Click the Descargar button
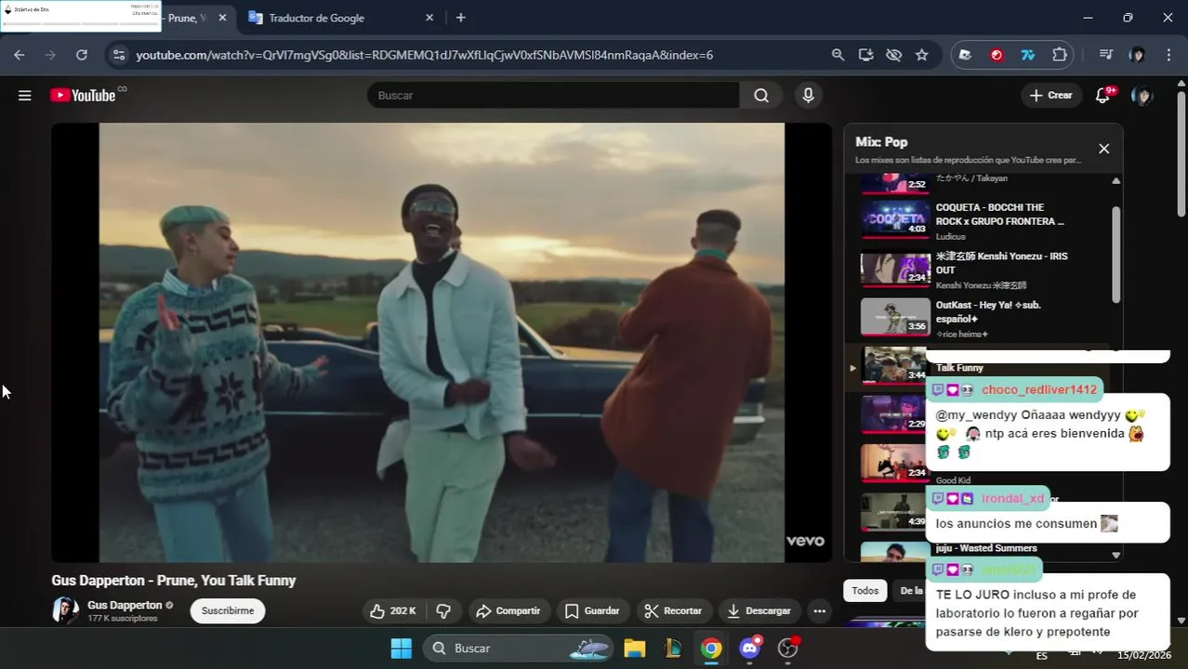Image resolution: width=1188 pixels, height=669 pixels. [x=759, y=610]
